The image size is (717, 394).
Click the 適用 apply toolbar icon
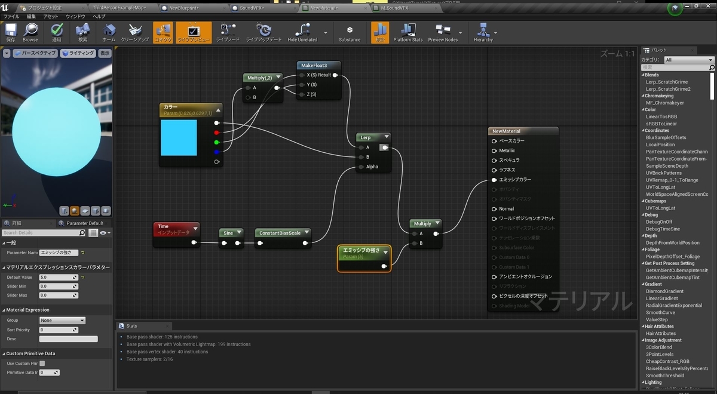tap(57, 32)
